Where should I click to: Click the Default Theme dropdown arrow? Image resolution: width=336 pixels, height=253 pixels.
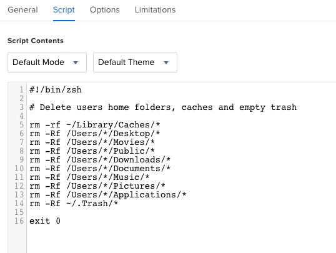pyautogui.click(x=166, y=62)
